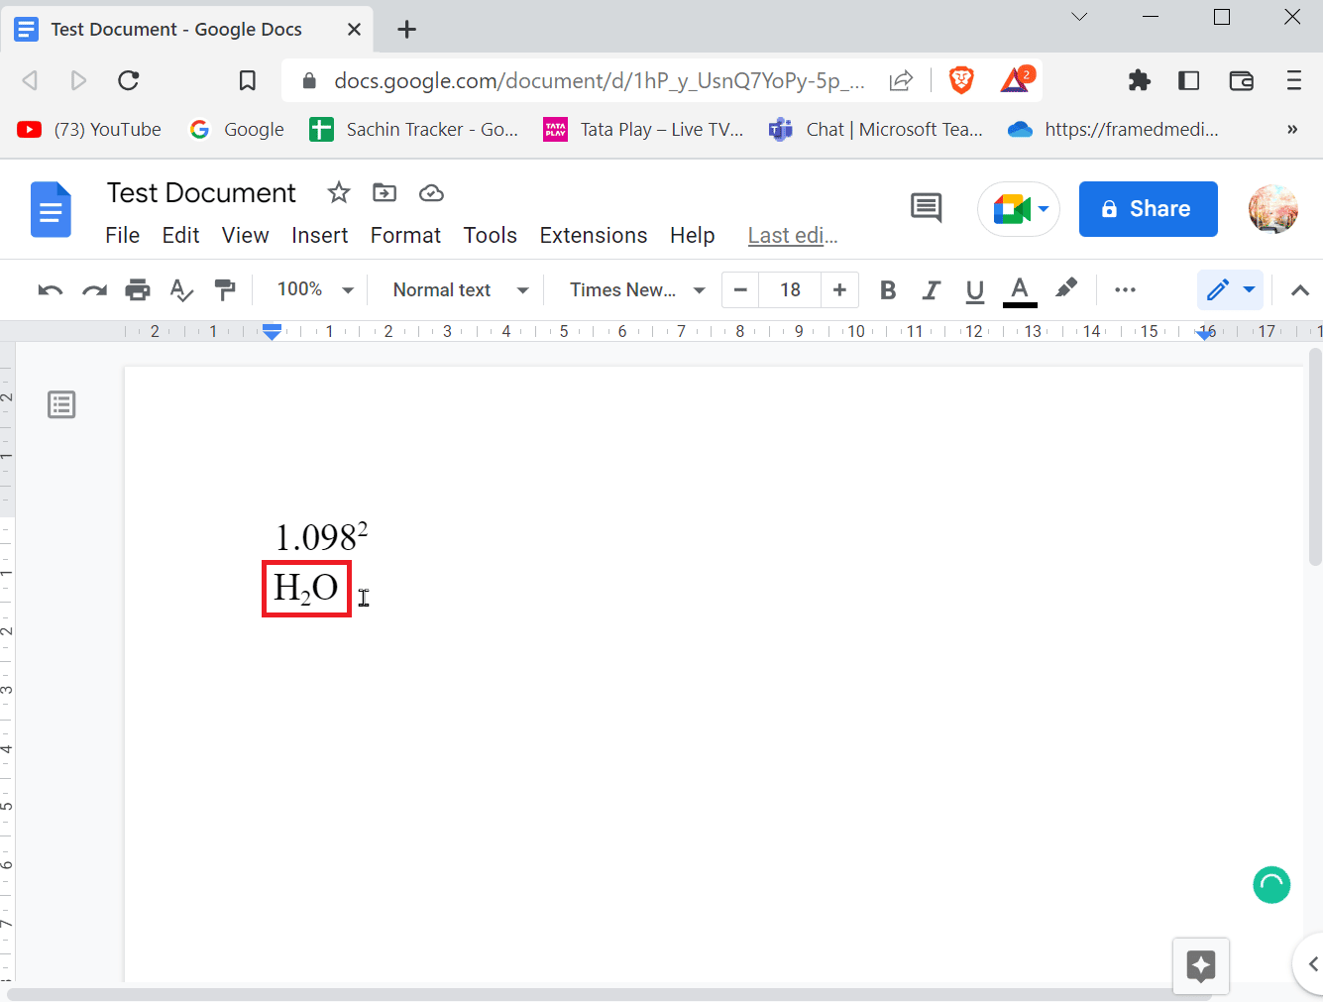Open the Edit menu

click(180, 236)
